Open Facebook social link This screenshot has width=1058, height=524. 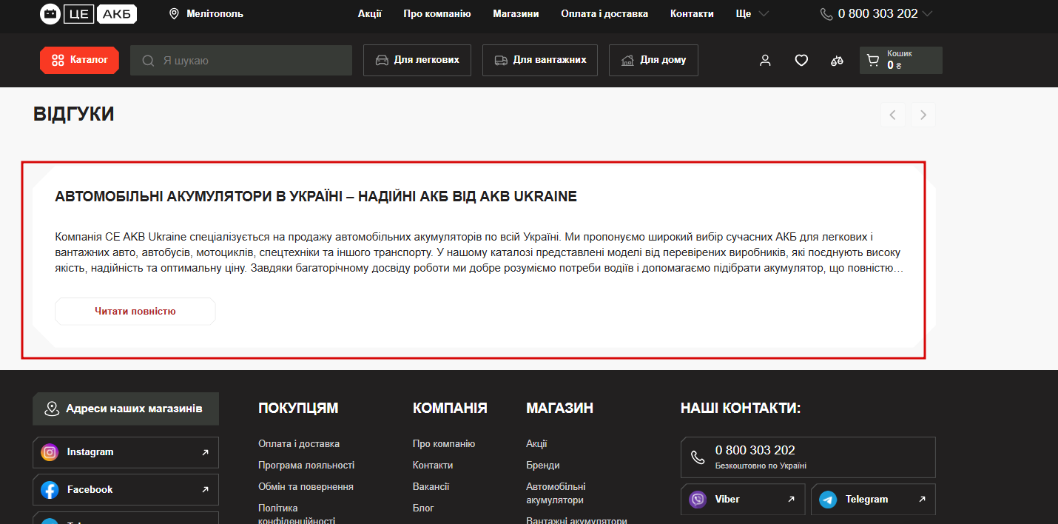[x=126, y=490]
